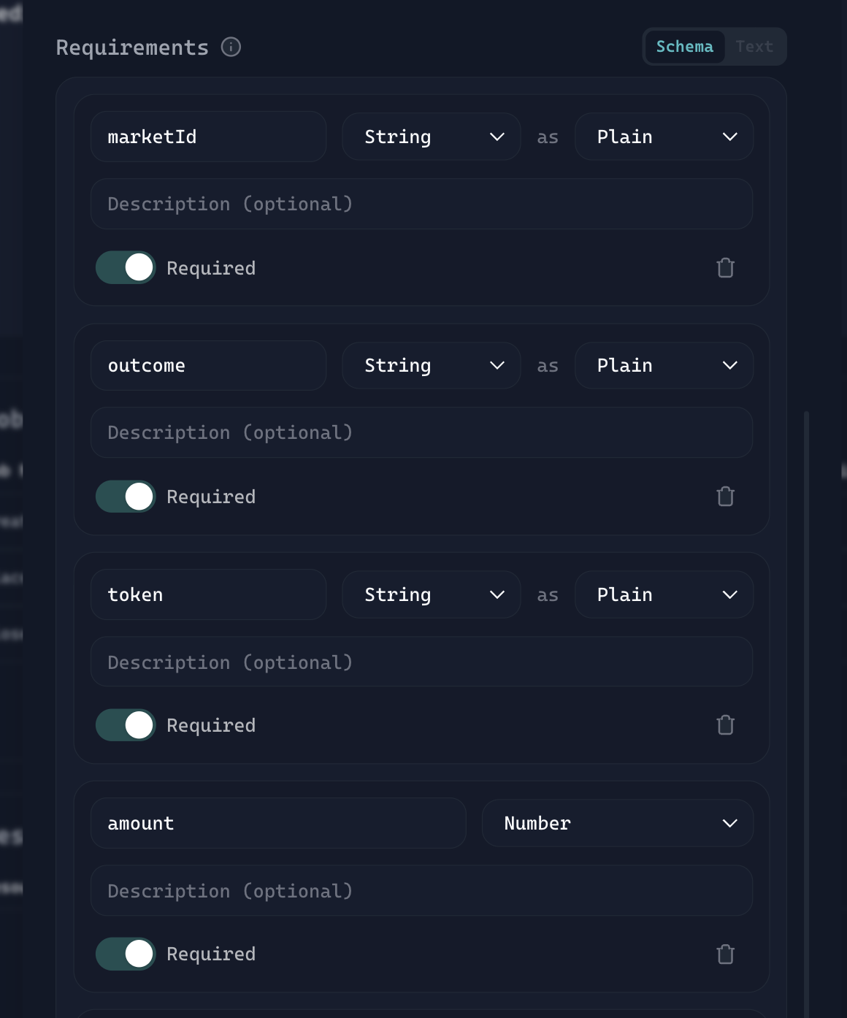
Task: Toggle Required switch for outcome
Action: pos(126,497)
